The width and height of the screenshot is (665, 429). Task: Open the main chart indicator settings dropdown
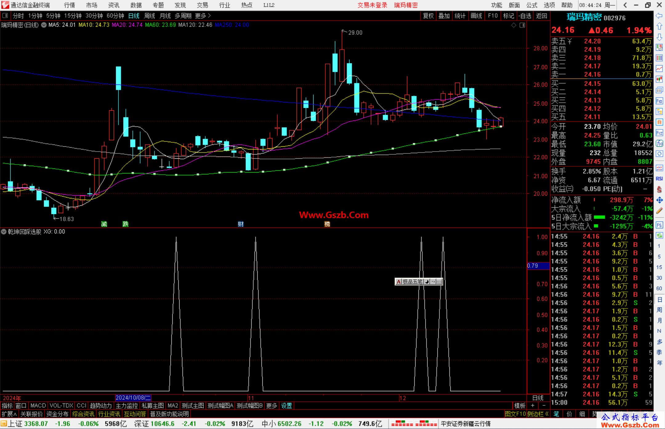coord(44,25)
